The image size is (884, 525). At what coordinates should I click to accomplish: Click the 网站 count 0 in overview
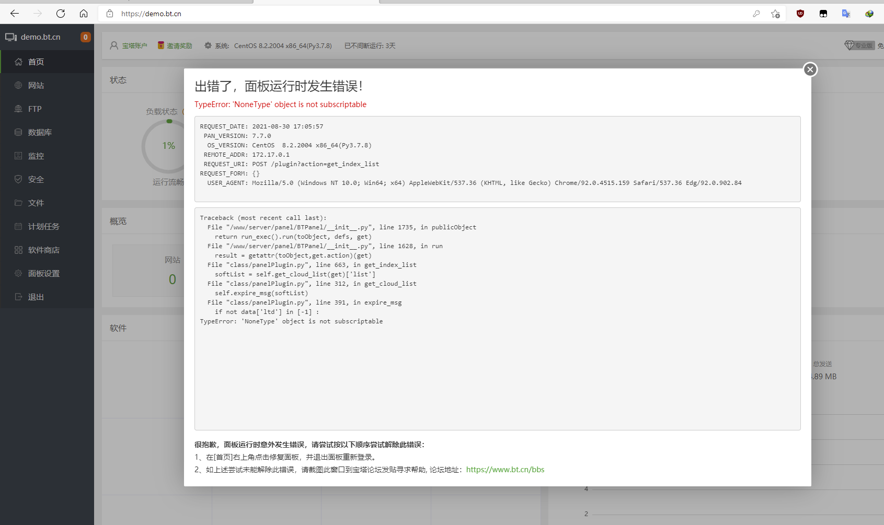point(173,279)
